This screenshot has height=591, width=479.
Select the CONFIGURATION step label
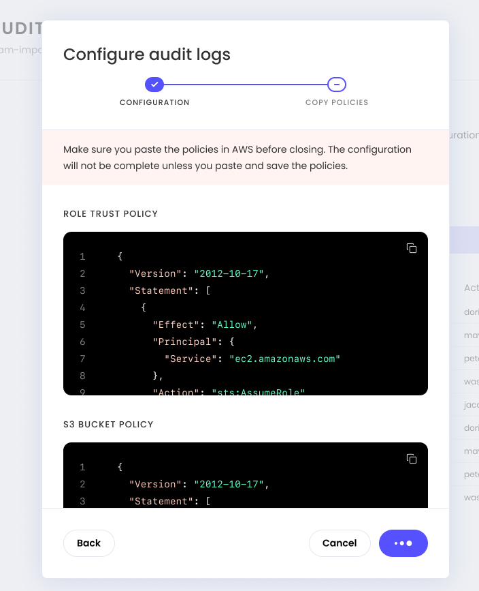[x=154, y=102]
